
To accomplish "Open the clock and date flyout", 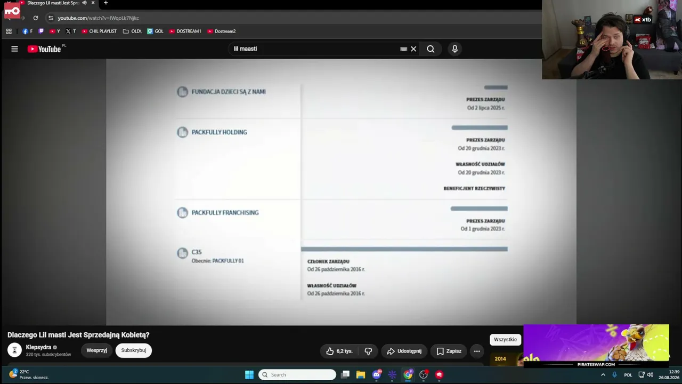I will pyautogui.click(x=669, y=375).
